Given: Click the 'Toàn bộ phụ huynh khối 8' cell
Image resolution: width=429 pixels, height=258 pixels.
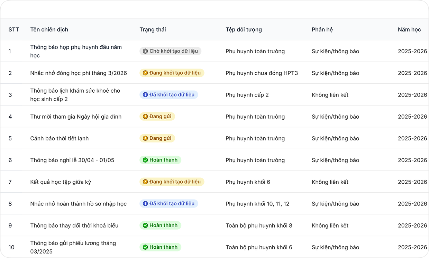Looking at the screenshot, I should [259, 225].
